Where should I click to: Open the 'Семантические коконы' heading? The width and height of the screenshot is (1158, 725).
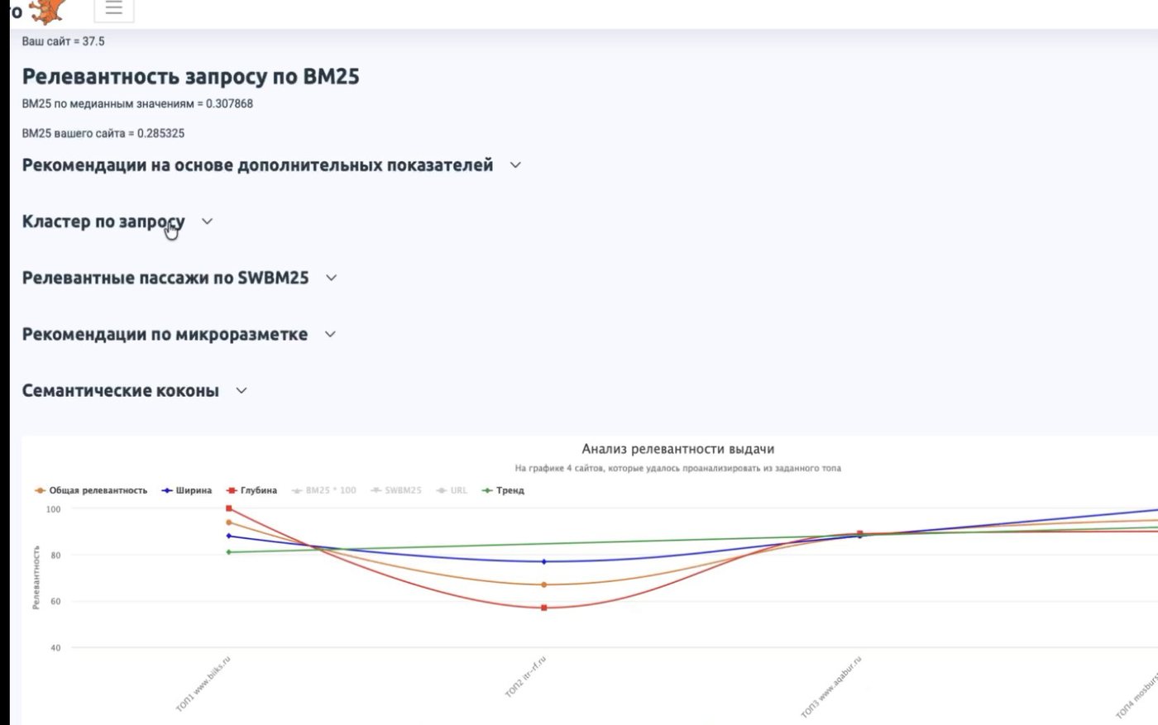[121, 390]
